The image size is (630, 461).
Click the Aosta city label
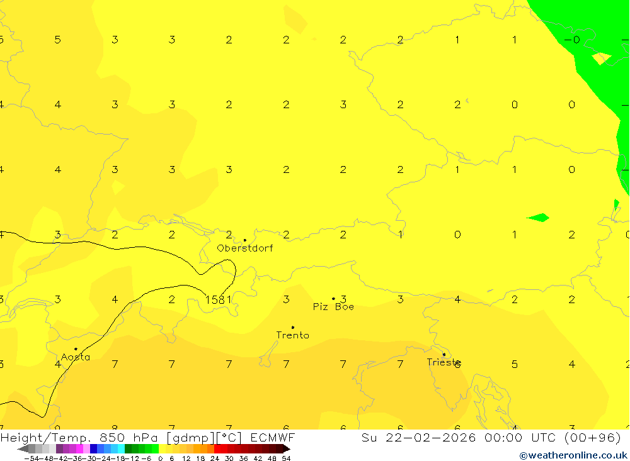76,357
